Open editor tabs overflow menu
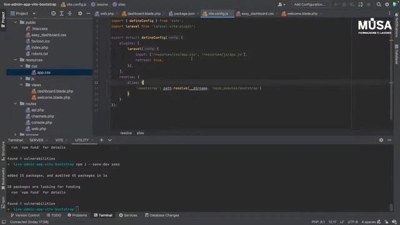400x225 pixels. tap(389, 14)
